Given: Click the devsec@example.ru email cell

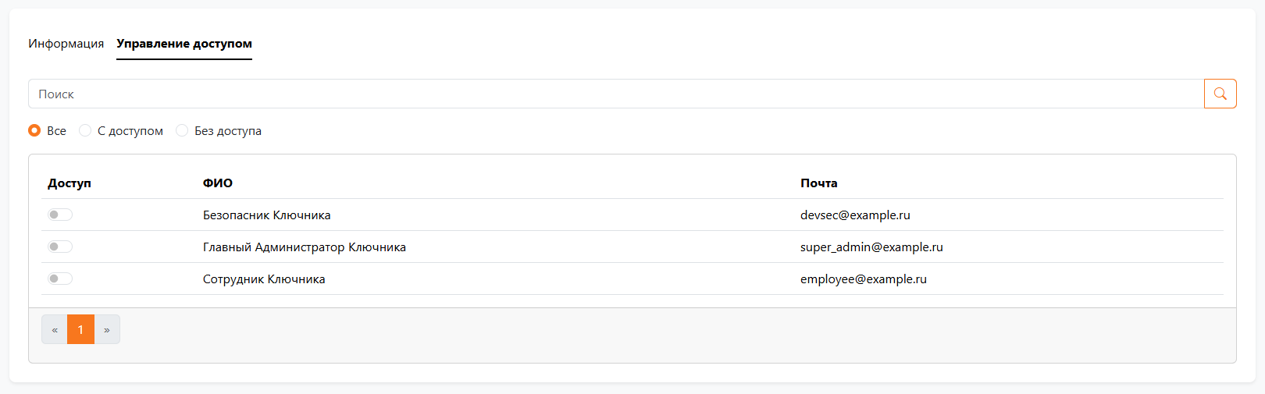Looking at the screenshot, I should (x=855, y=215).
